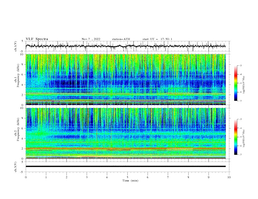The height and width of the screenshot is (199, 258).
Task: Click the ch.1 colorbar "-7" tick label
Action: point(240,101)
